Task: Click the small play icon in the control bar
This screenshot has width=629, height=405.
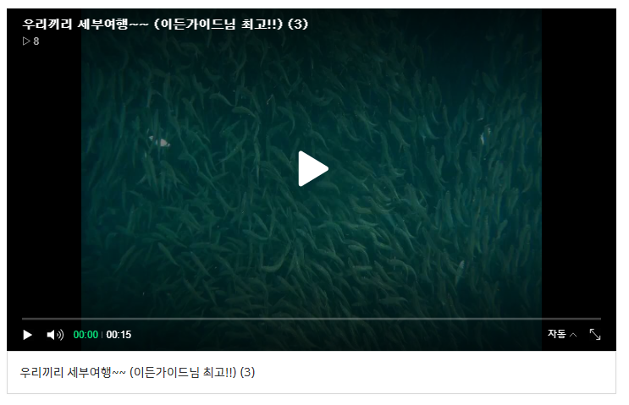Action: (27, 335)
